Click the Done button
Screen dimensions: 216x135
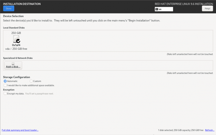(x=8, y=9)
